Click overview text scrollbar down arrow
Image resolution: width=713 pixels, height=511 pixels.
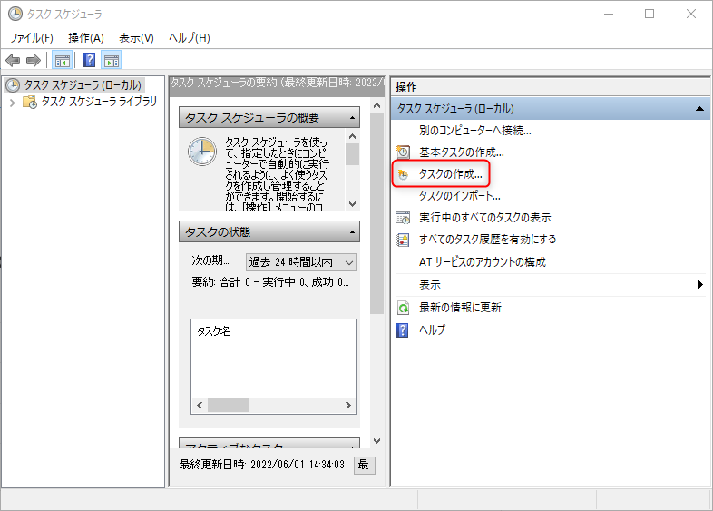tap(352, 204)
